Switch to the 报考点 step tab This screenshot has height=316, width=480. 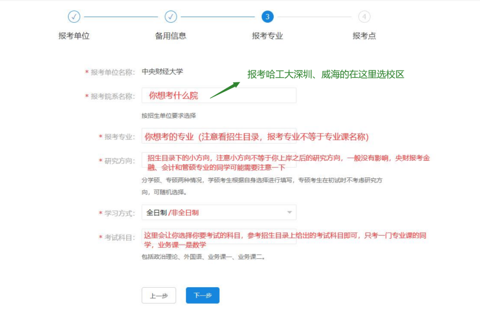point(364,36)
